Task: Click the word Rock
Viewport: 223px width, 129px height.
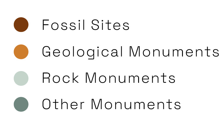Action: click(61, 78)
